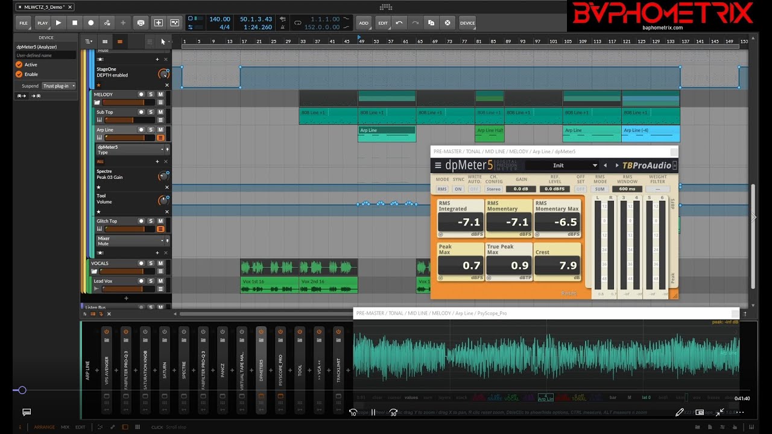Toggle the OFFSET OFF button in dpMeter5
772x434 pixels.
tap(580, 189)
